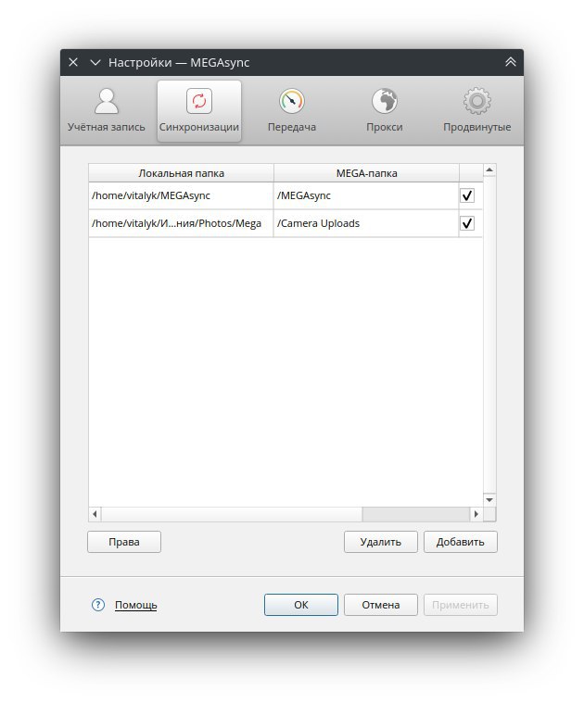Click the horizontal scrollbar left arrow
The width and height of the screenshot is (584, 703).
pos(95,514)
